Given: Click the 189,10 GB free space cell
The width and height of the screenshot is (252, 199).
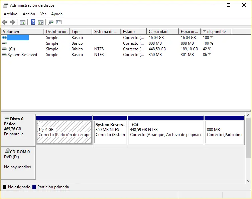Looking at the screenshot, I should [189, 49].
